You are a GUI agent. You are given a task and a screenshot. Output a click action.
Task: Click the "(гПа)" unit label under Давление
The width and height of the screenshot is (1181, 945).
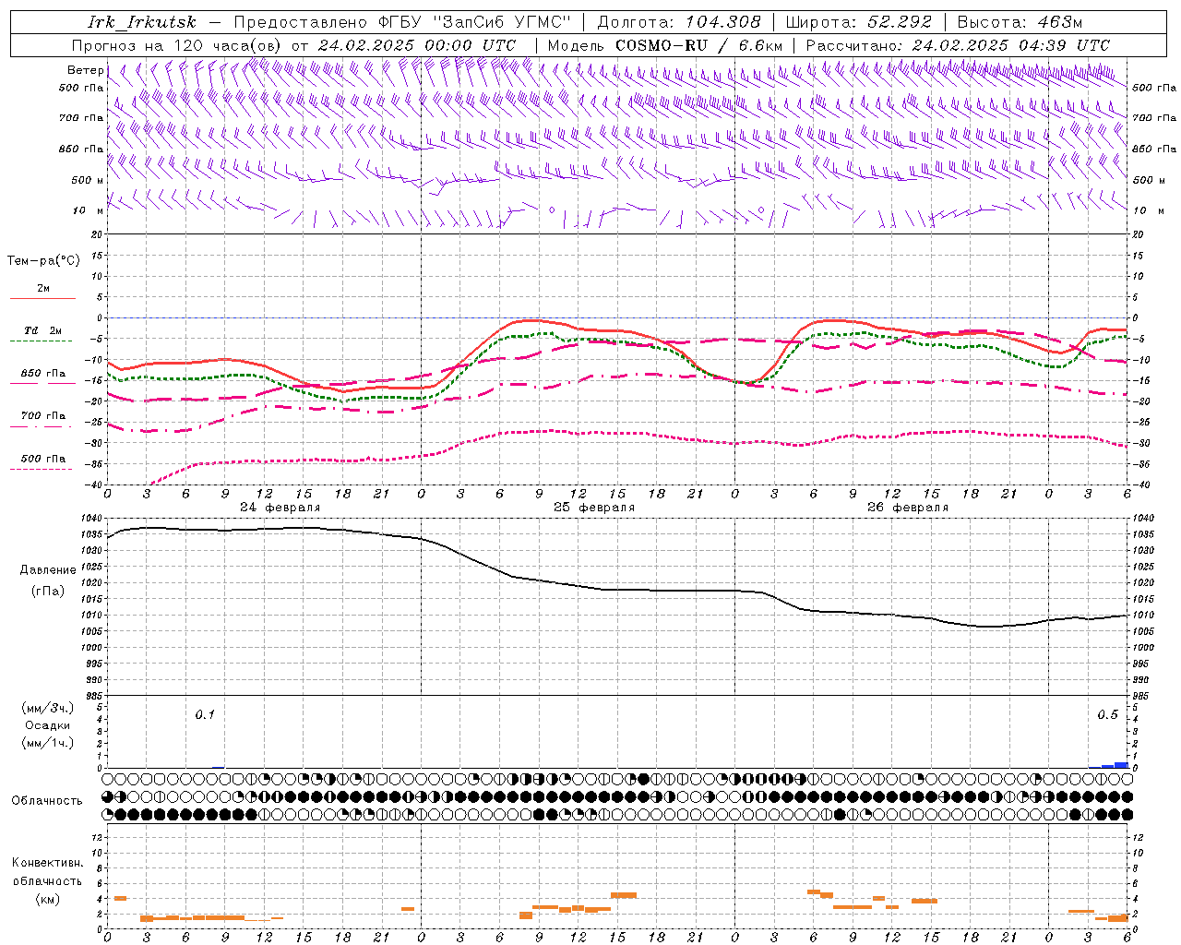coord(47,592)
